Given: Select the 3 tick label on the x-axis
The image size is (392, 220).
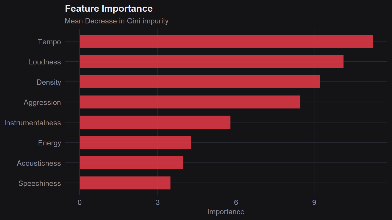Looking at the screenshot, I should (158, 202).
